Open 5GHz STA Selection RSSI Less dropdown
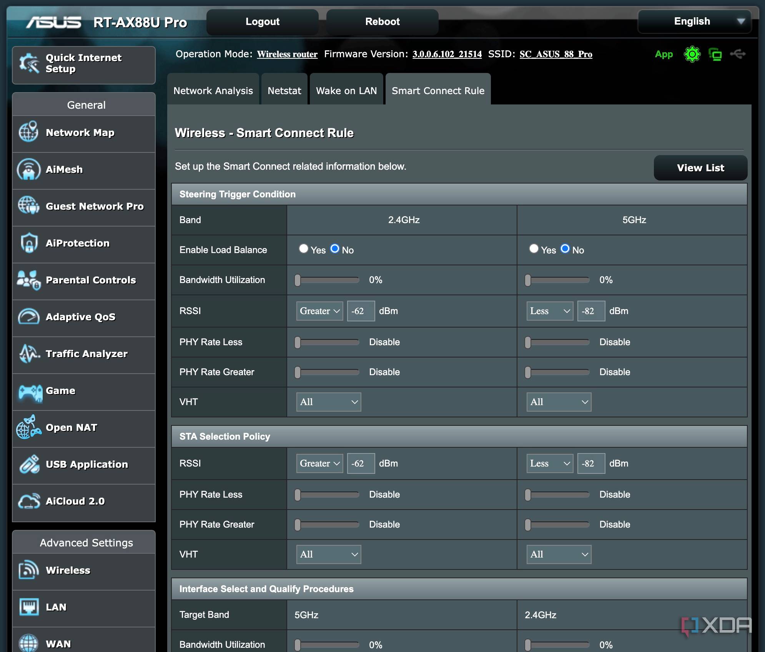 550,463
